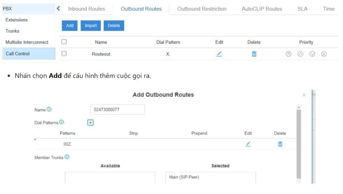343x194 pixels.
Task: Show Name field info tooltip icon
Action: pos(49,109)
